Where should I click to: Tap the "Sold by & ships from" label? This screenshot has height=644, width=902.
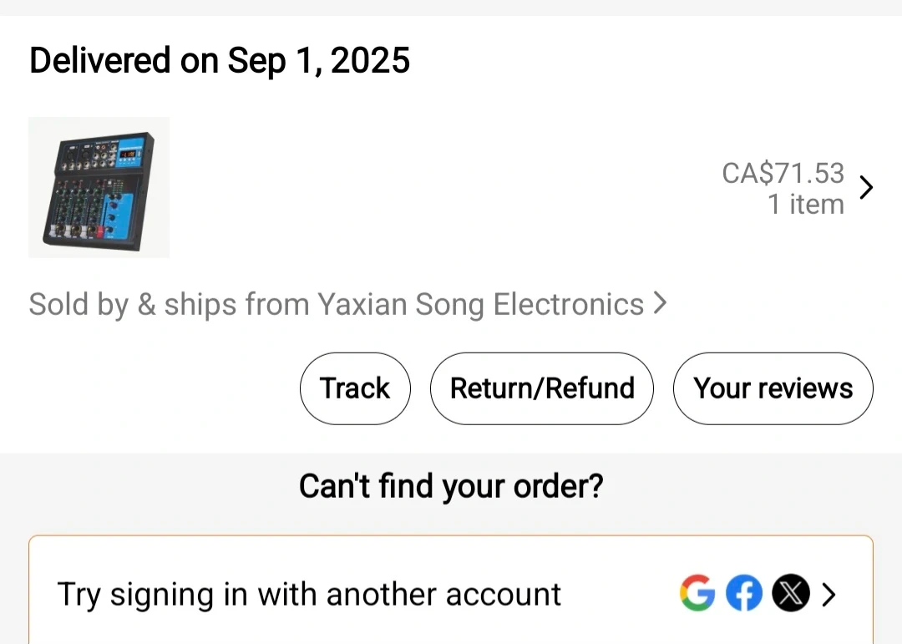pos(167,304)
